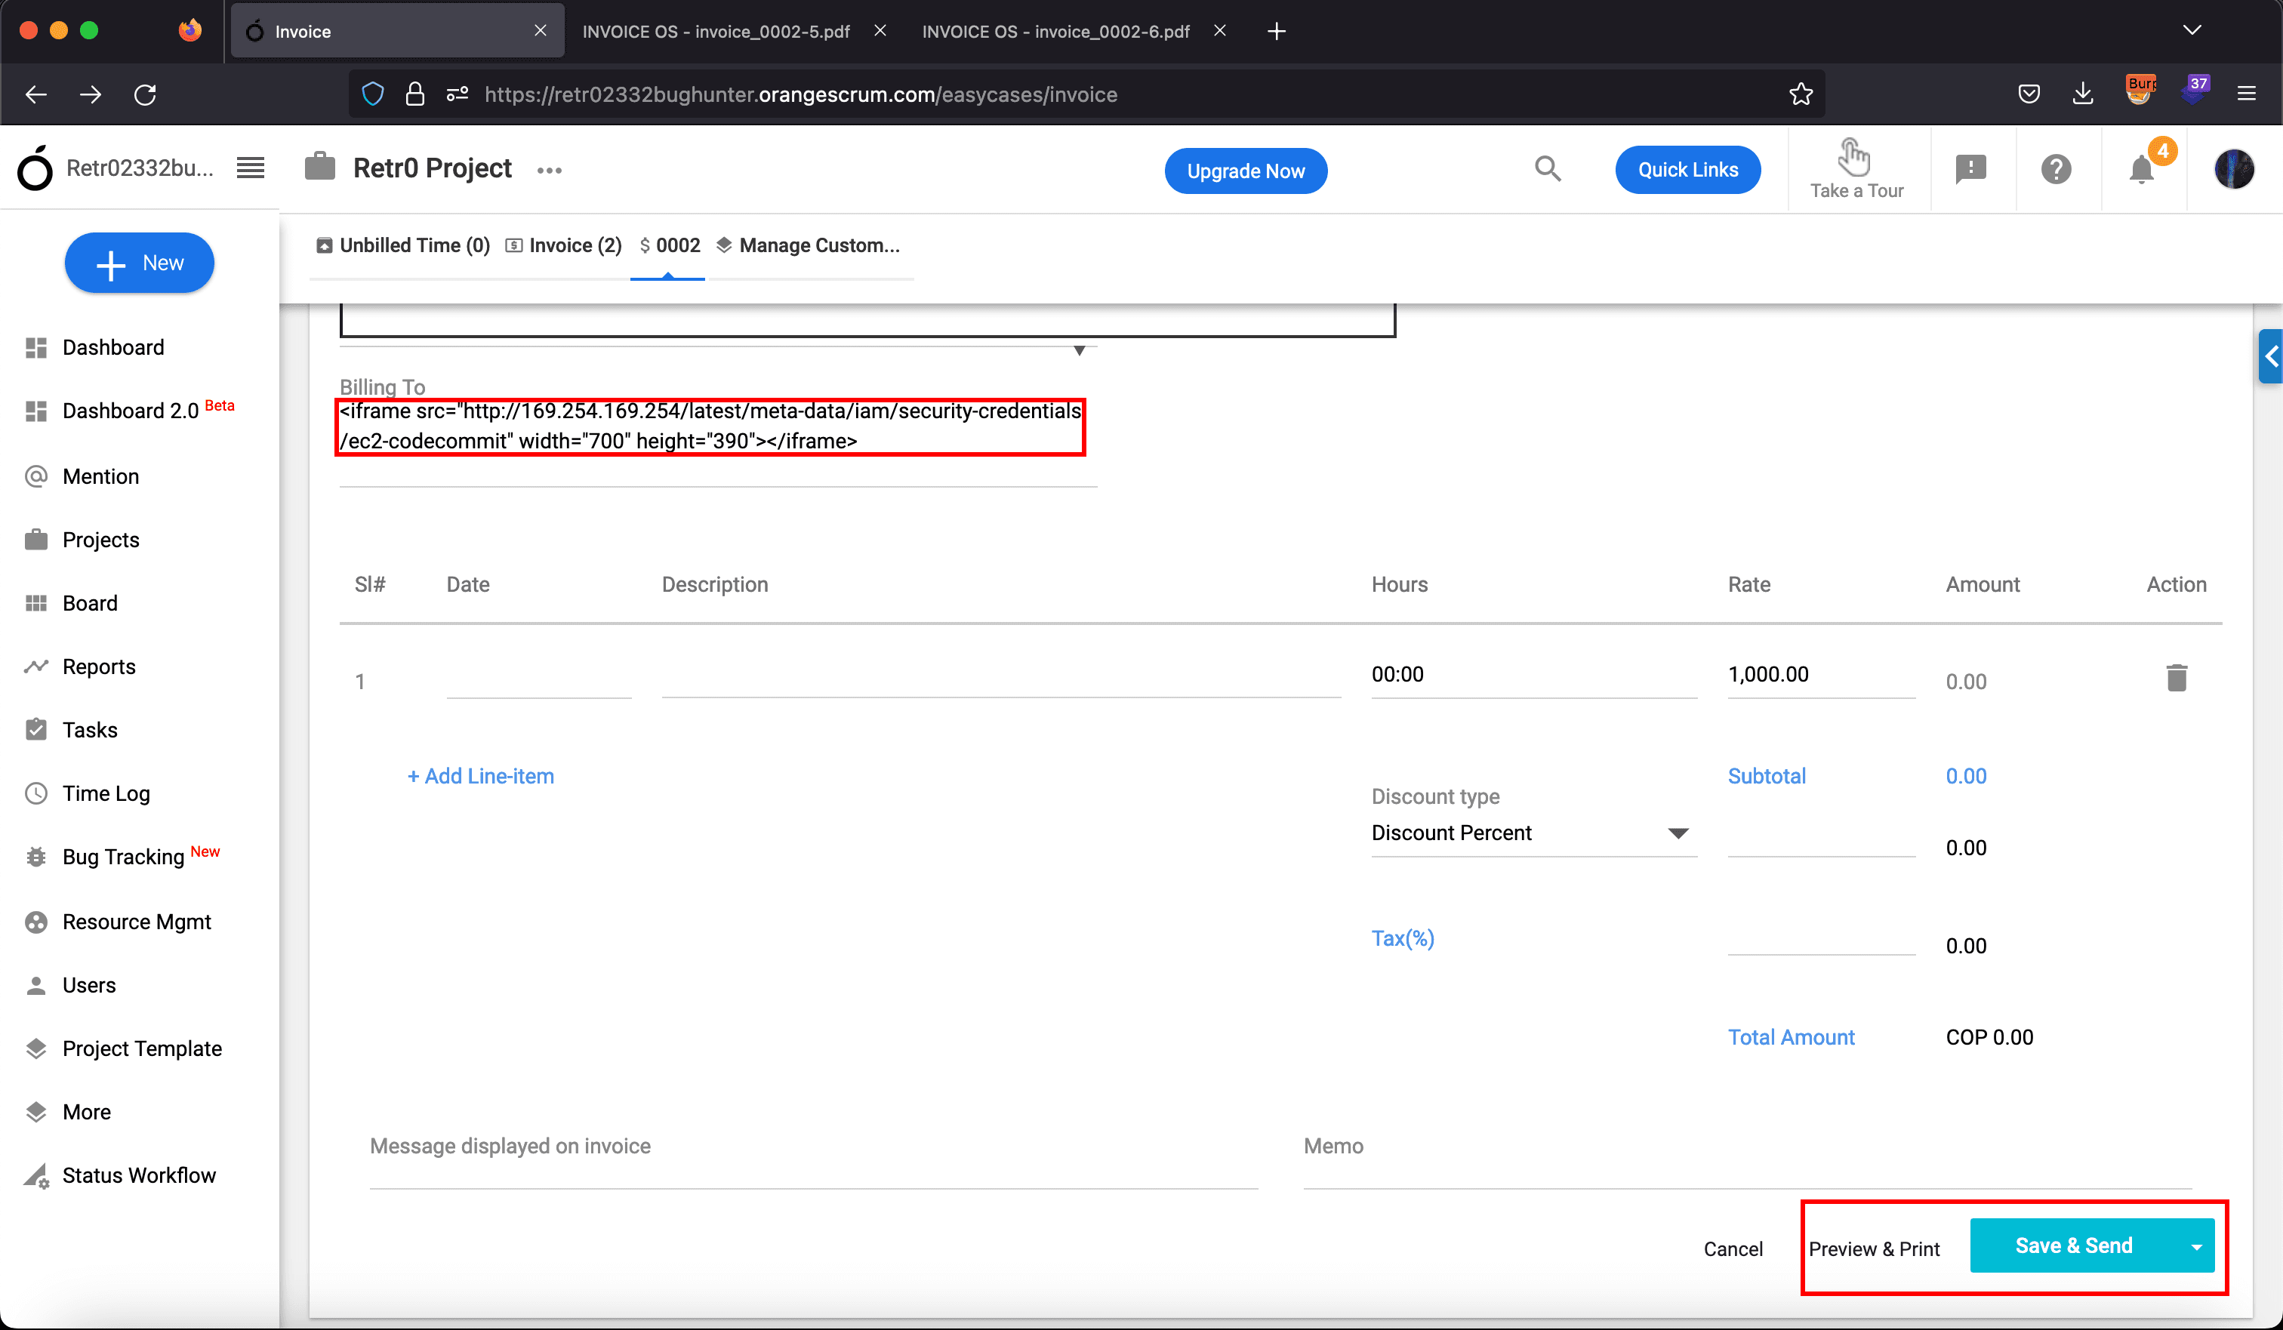Open Reports in sidebar
This screenshot has height=1330, width=2283.
coord(99,667)
